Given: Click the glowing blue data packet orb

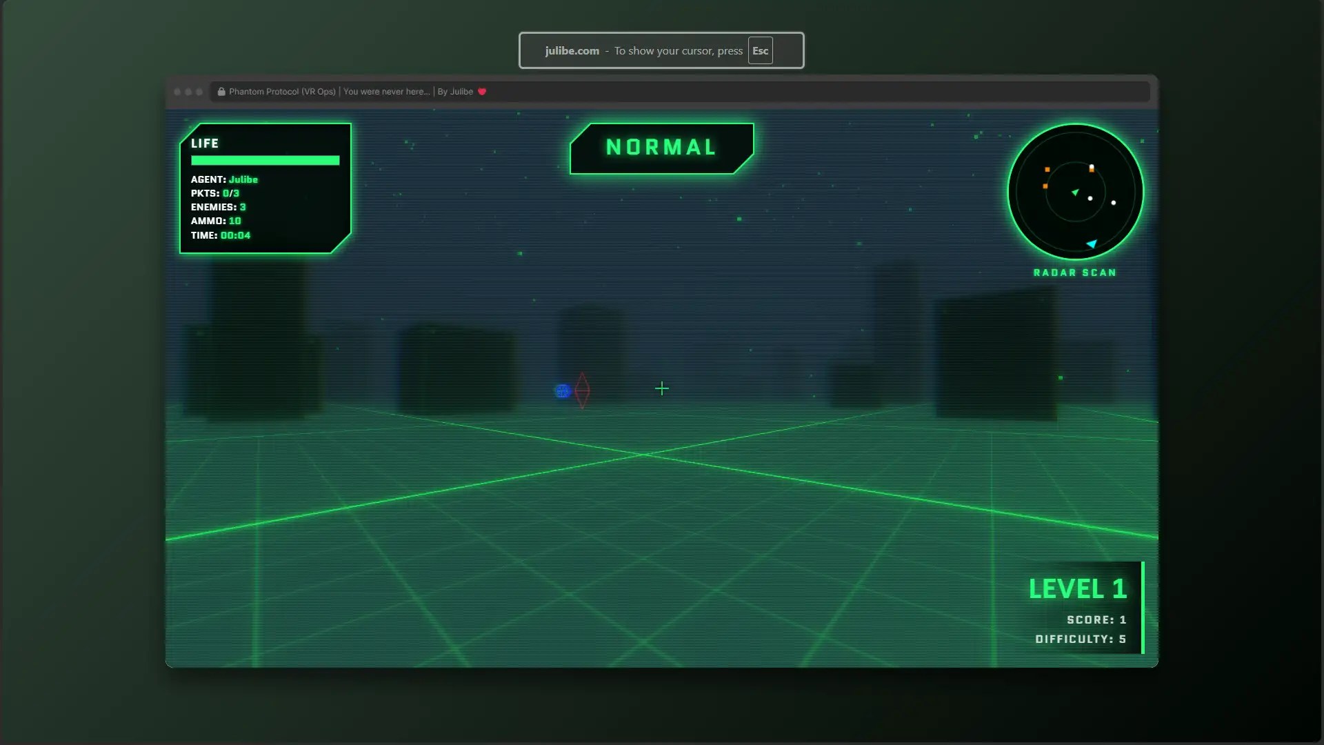Looking at the screenshot, I should [x=562, y=391].
